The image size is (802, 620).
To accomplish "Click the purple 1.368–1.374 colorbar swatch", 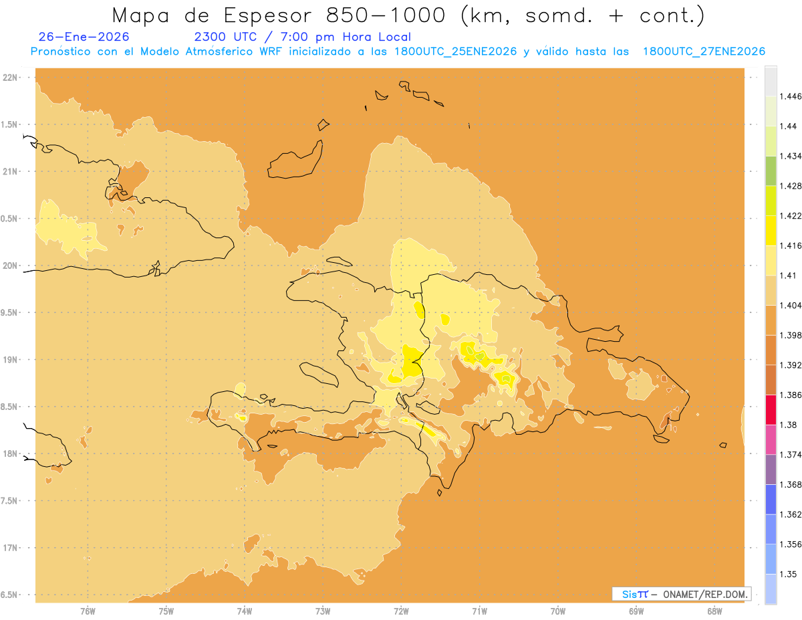I will 771,470.
